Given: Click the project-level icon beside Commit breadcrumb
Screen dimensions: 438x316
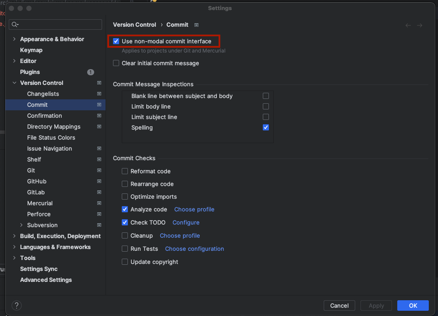Looking at the screenshot, I should (x=197, y=25).
